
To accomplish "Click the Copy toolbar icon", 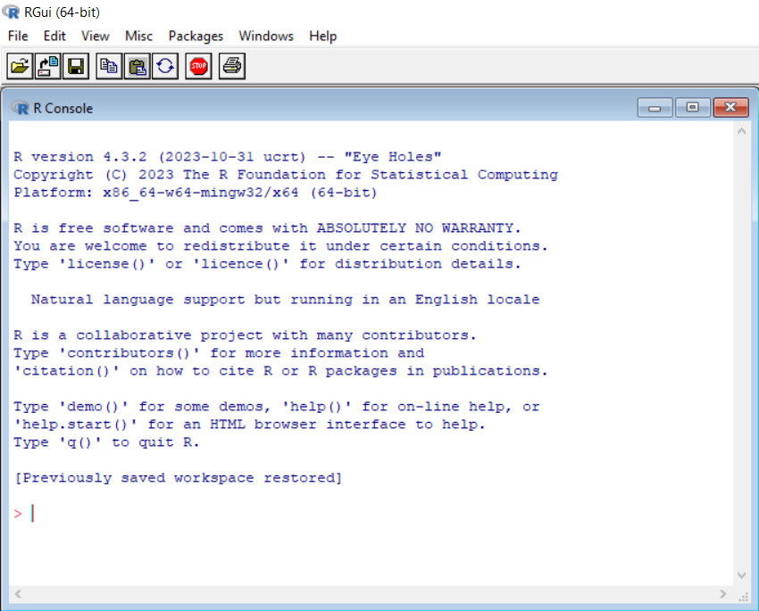I will [x=109, y=66].
